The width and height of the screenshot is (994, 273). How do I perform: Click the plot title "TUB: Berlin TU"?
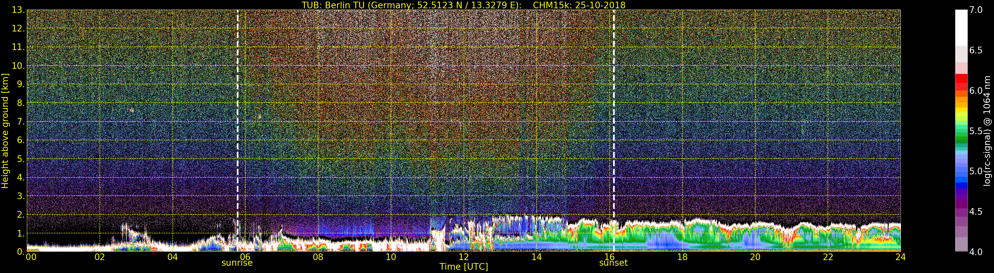[x=334, y=5]
